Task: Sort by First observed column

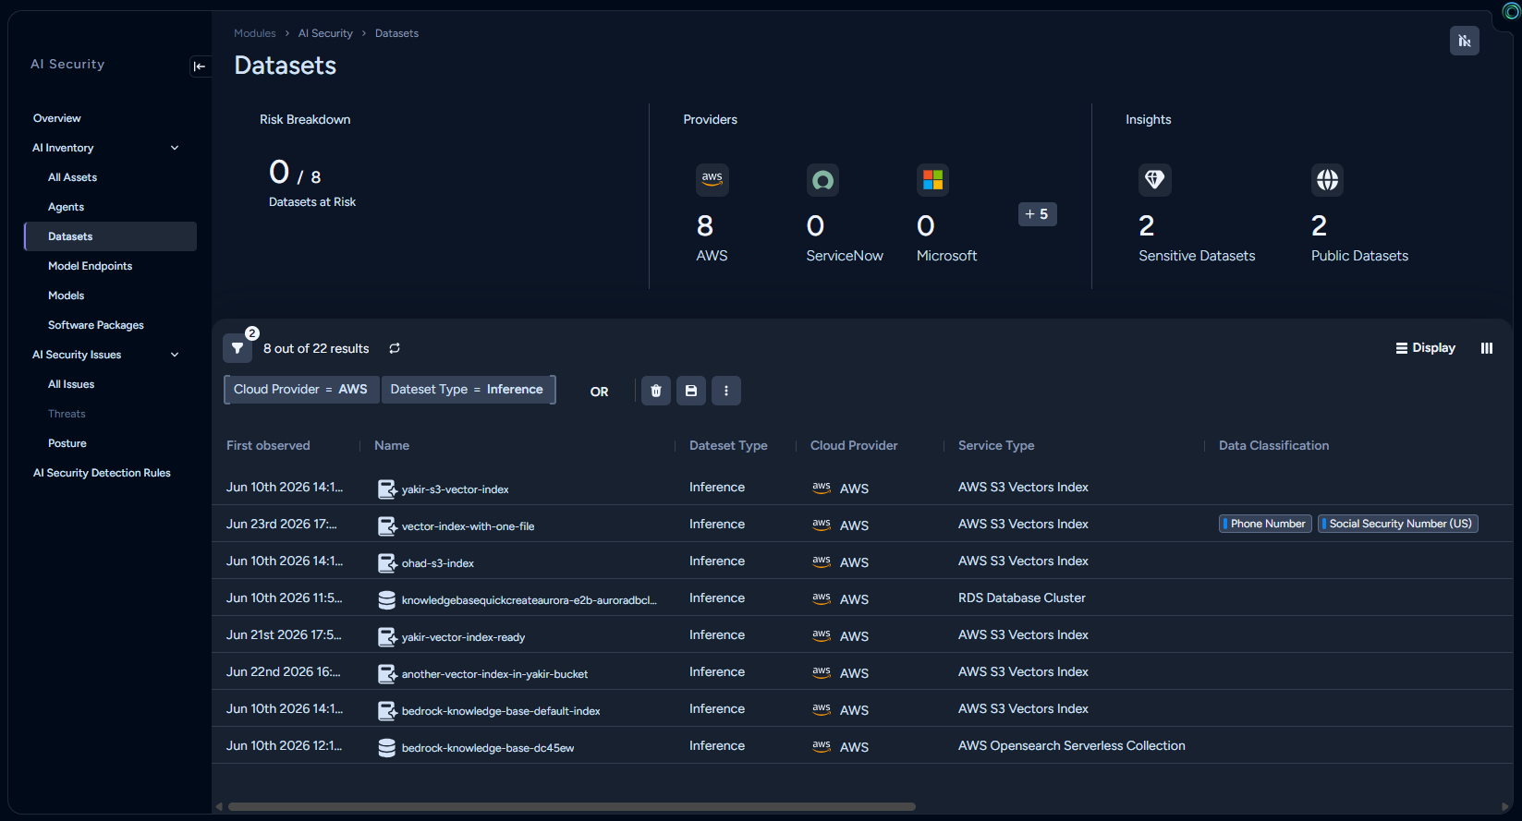Action: pos(268,445)
